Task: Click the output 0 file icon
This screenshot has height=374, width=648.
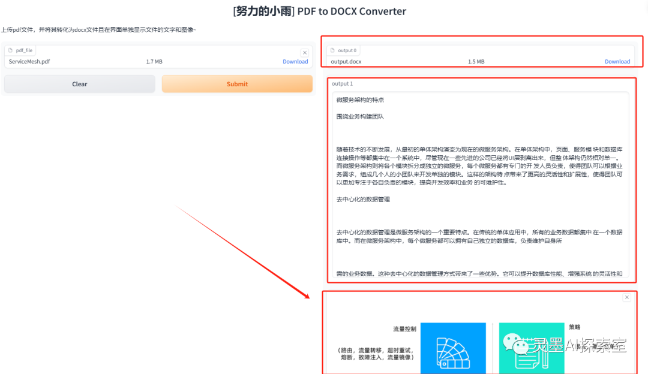Action: [x=332, y=50]
